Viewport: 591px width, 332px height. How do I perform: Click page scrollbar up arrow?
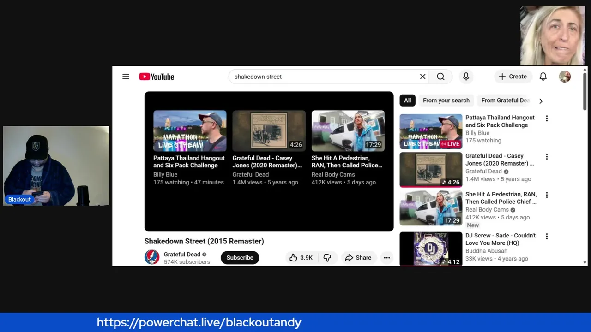point(585,70)
